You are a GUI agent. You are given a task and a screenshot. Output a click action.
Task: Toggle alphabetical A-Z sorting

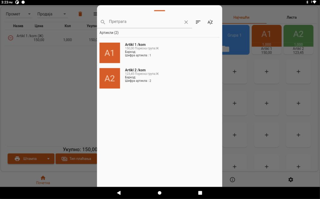pyautogui.click(x=210, y=22)
